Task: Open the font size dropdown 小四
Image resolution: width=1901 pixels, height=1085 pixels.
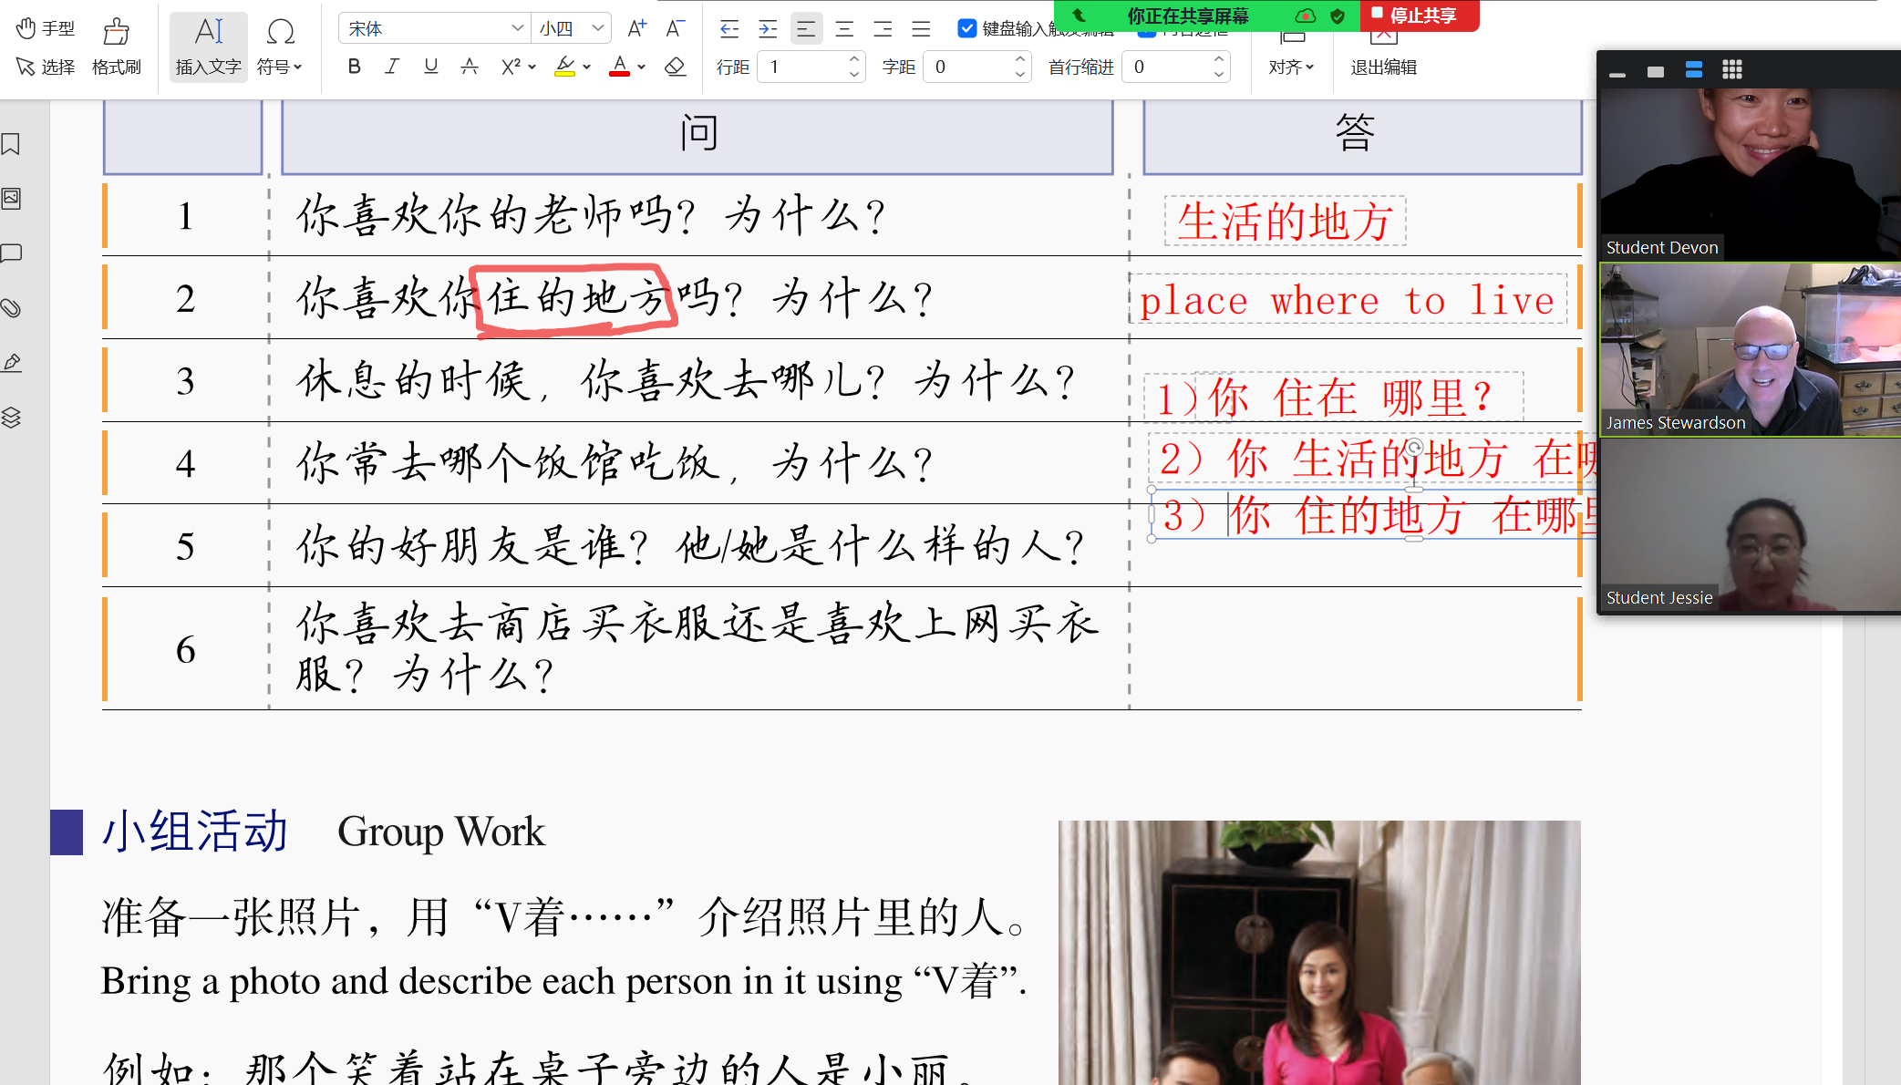Action: click(x=572, y=28)
